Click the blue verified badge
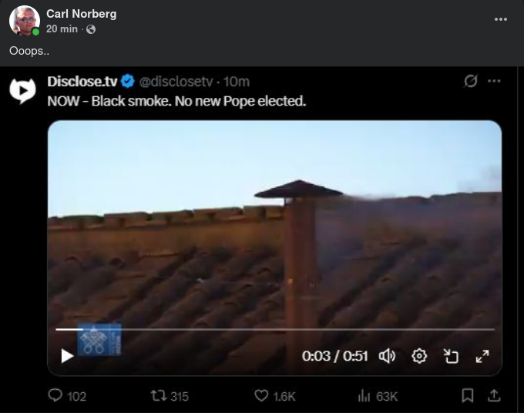The width and height of the screenshot is (524, 413). point(127,81)
